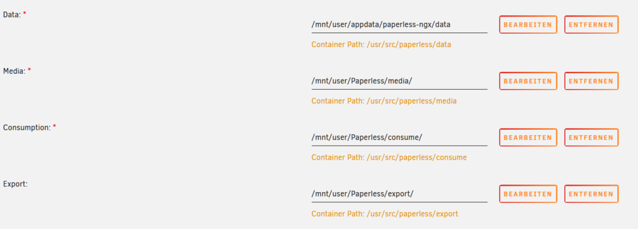The image size is (638, 229).
Task: Focus the Media path input field
Action: click(399, 81)
